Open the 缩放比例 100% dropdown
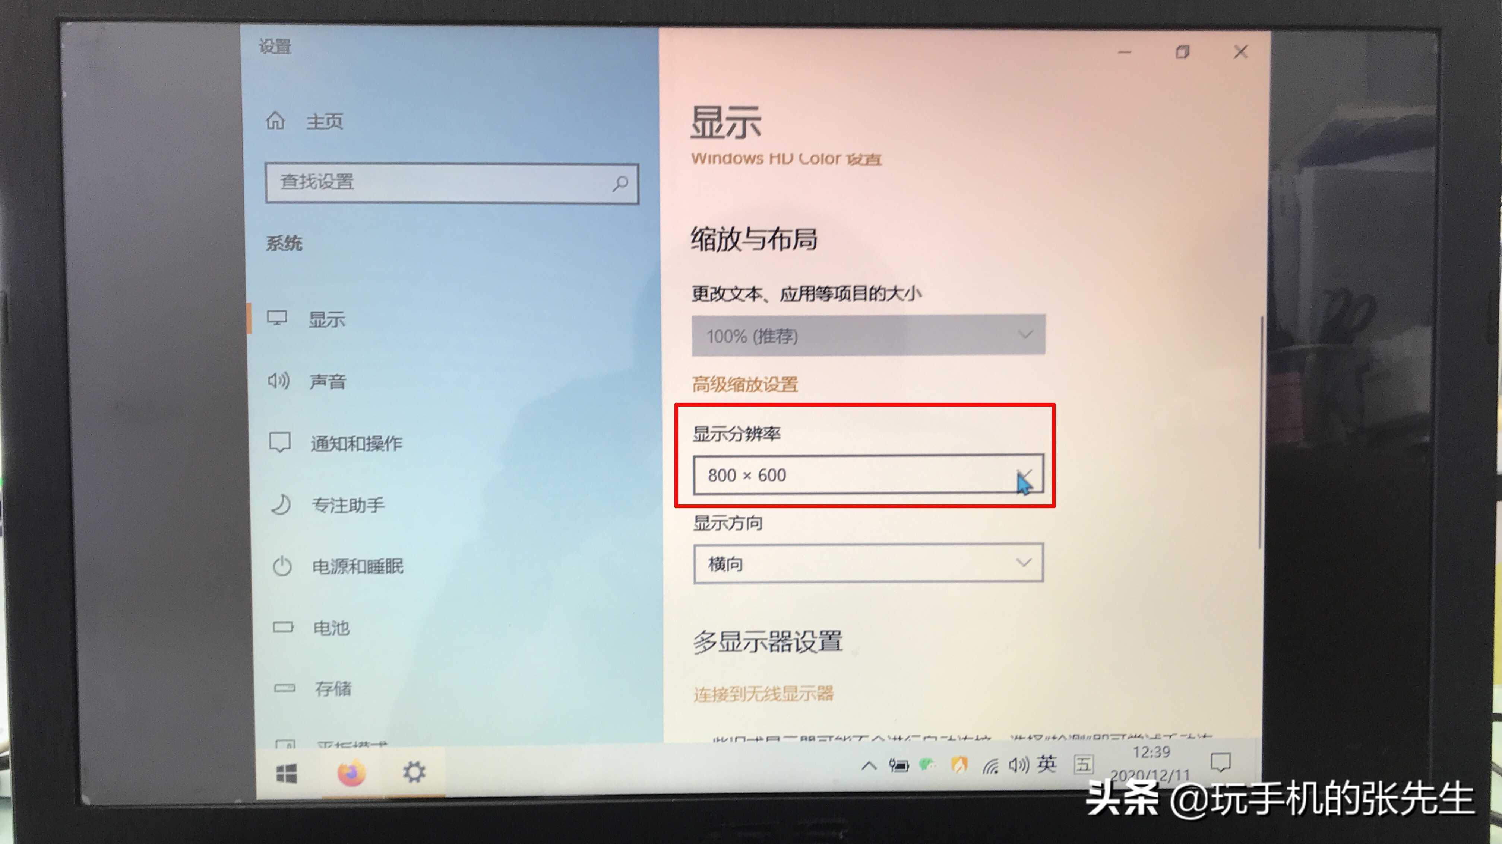The height and width of the screenshot is (844, 1502). tap(867, 336)
